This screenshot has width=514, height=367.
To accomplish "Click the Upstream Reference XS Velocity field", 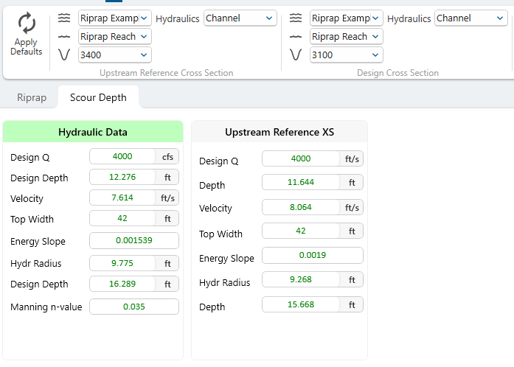I will [301, 208].
